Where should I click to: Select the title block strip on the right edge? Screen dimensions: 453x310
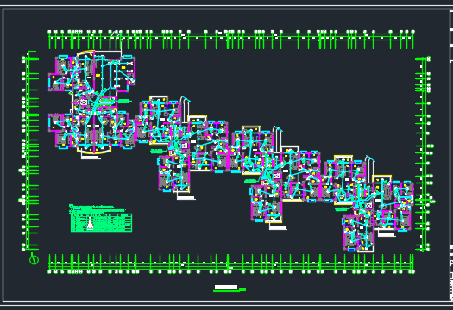451,156
